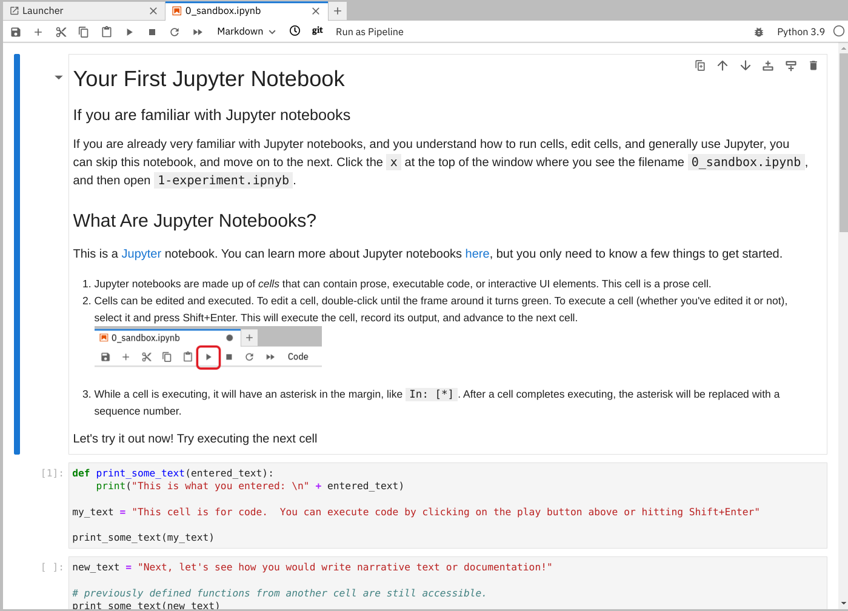This screenshot has width=848, height=611.
Task: Run the selected cell with the play icon
Action: click(x=129, y=32)
